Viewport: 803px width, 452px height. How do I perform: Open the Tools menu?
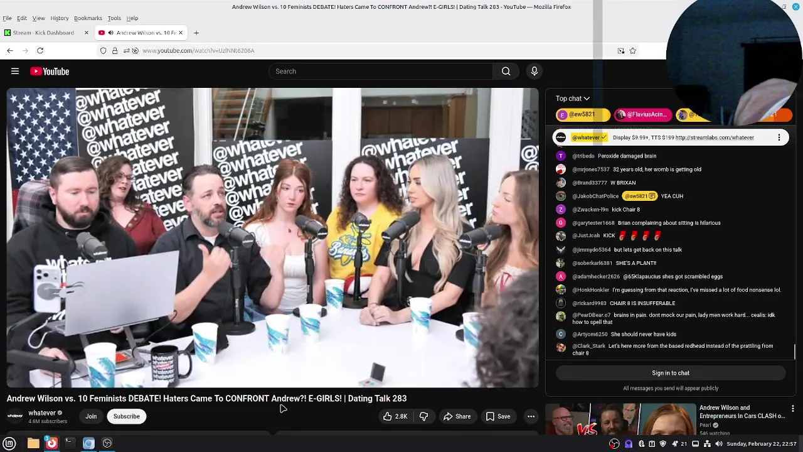pos(114,18)
